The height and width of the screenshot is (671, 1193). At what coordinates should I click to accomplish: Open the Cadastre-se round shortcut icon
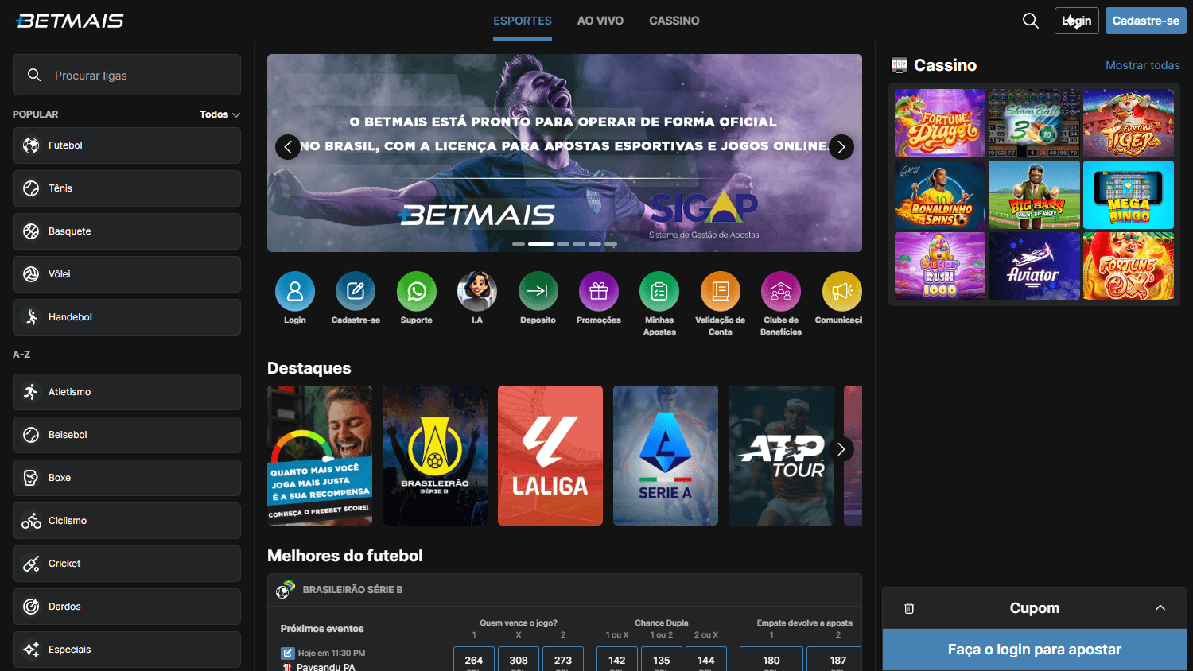tap(356, 291)
